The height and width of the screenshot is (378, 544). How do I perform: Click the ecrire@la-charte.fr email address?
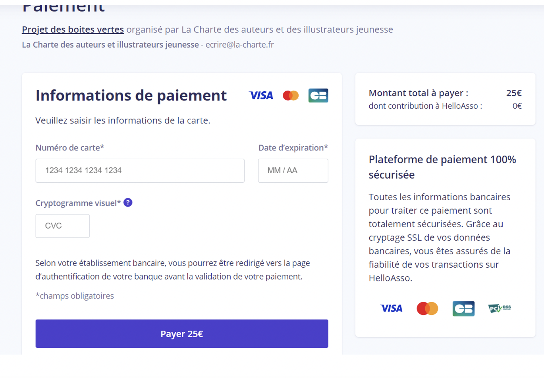click(x=240, y=44)
